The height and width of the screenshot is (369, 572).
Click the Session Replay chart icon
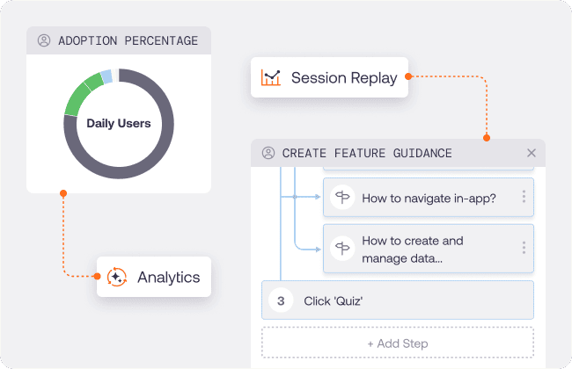[x=271, y=77]
